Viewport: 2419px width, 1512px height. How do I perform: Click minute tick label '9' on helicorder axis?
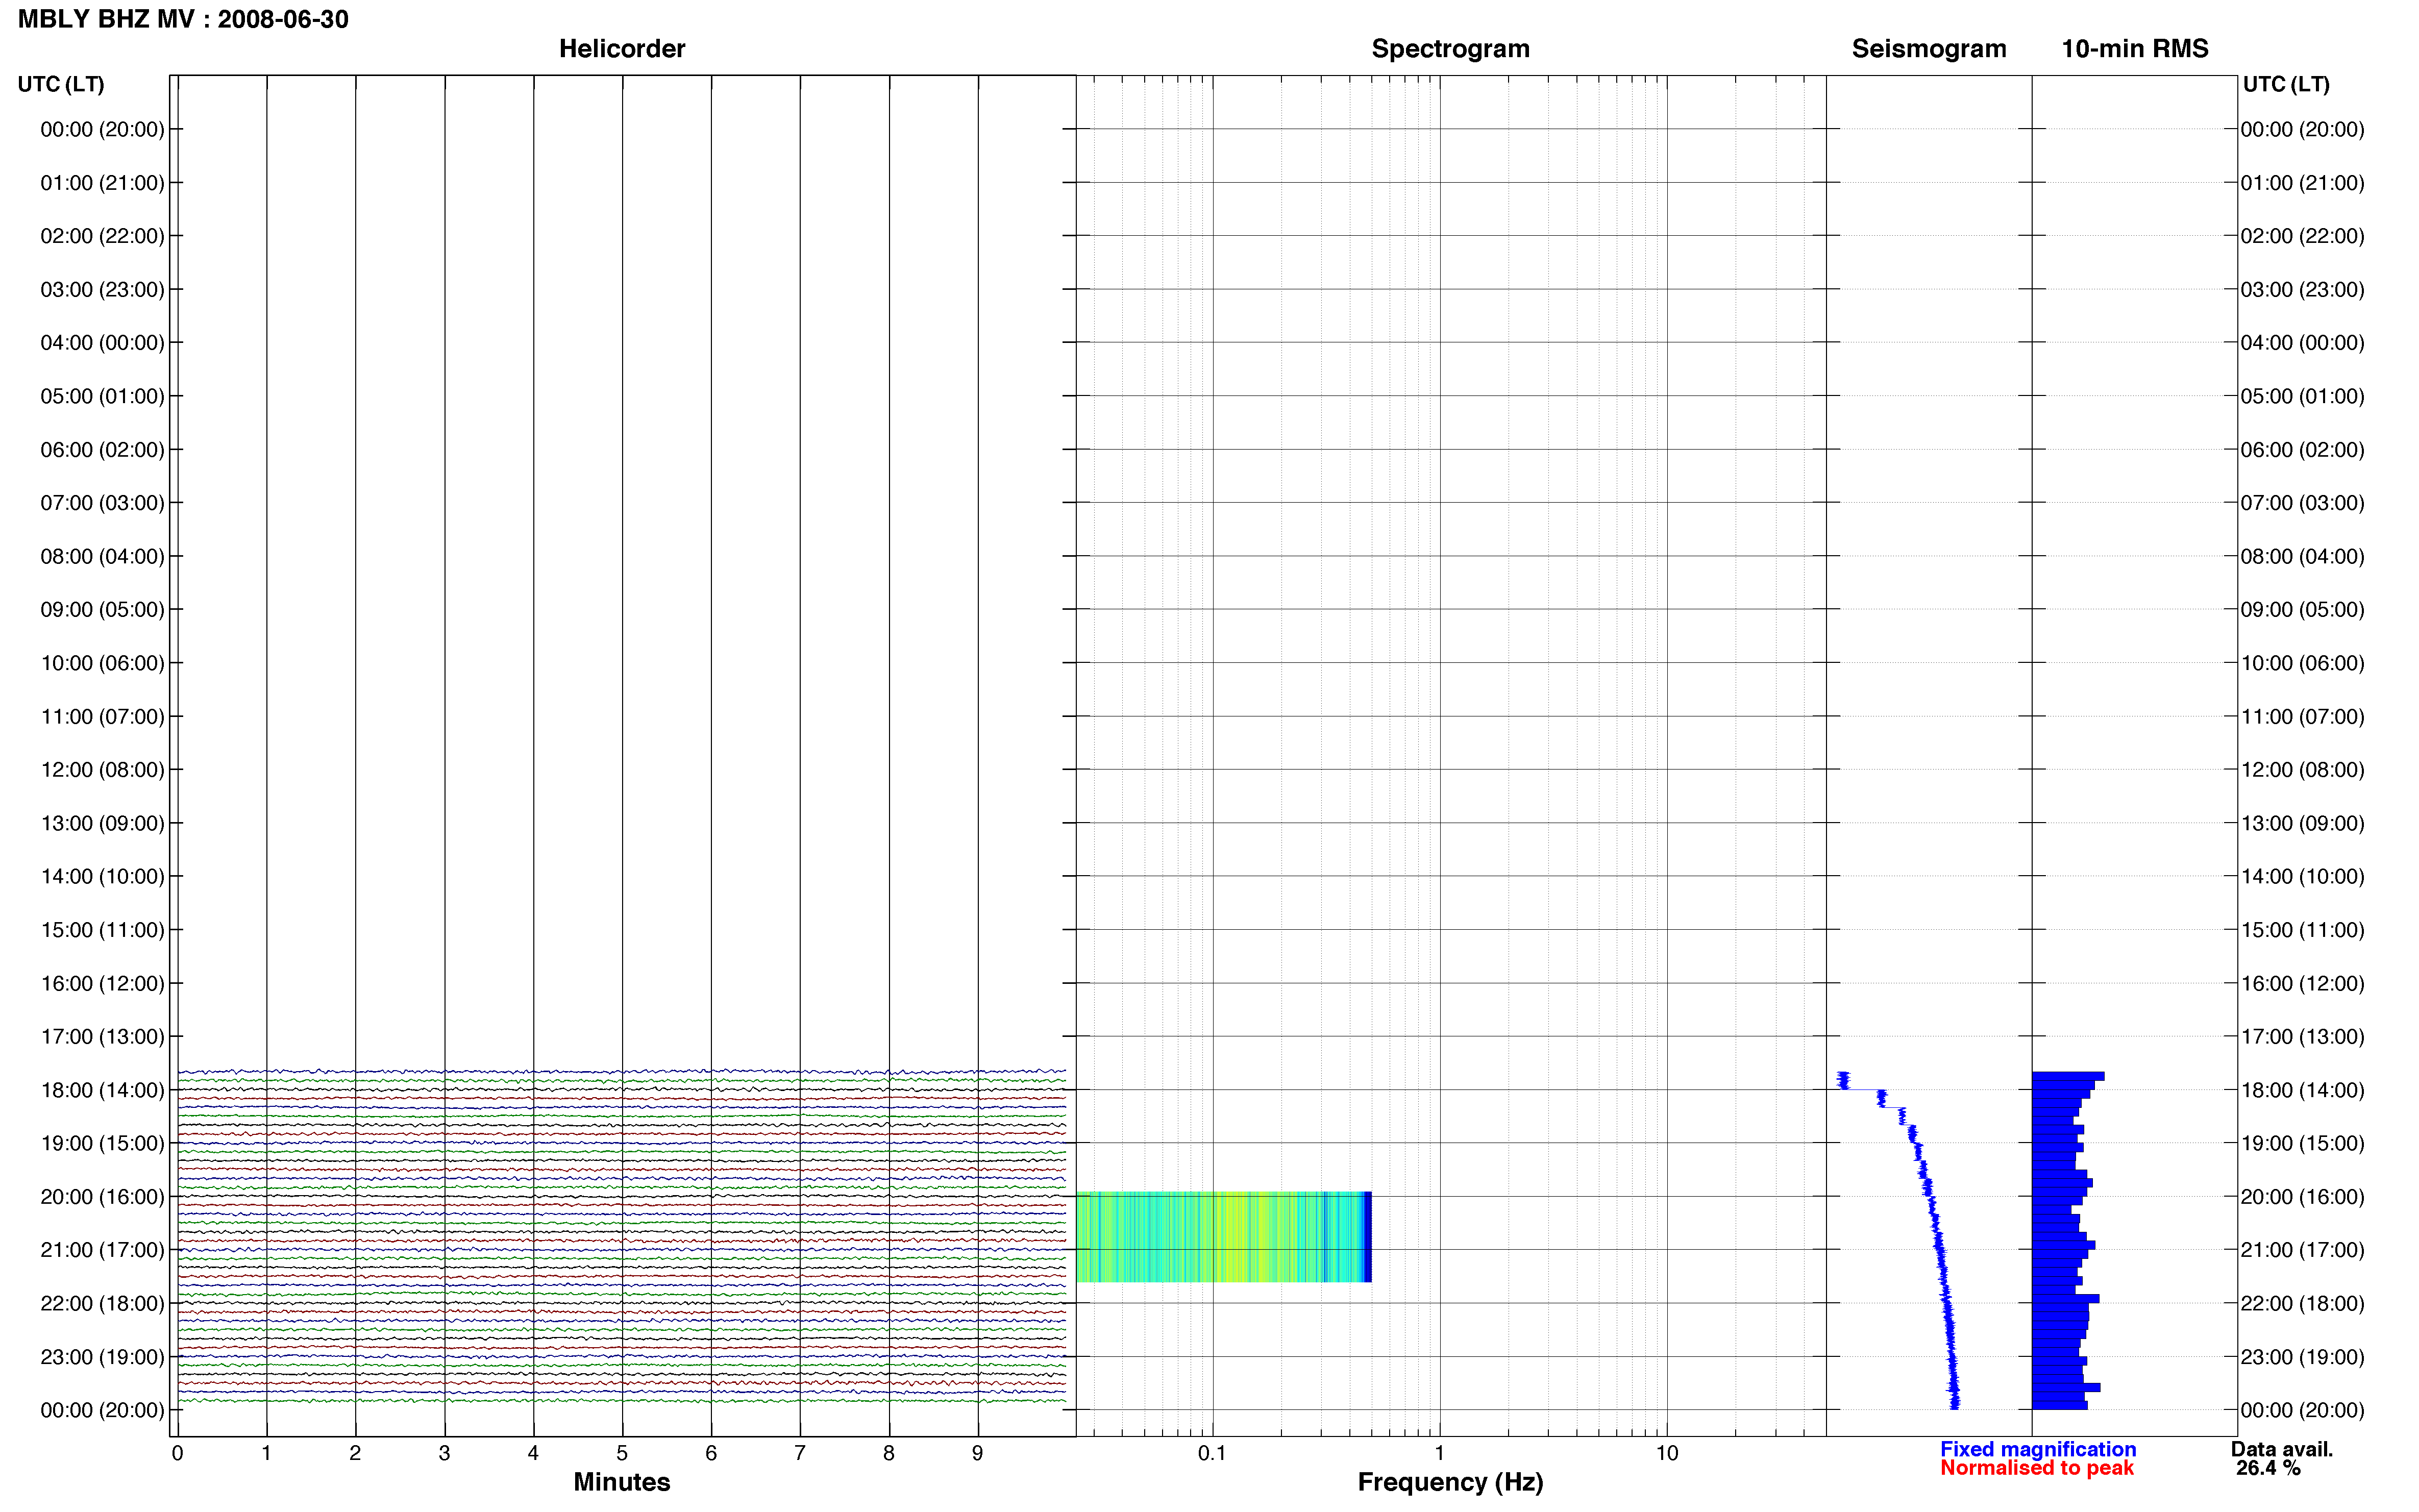click(x=978, y=1454)
